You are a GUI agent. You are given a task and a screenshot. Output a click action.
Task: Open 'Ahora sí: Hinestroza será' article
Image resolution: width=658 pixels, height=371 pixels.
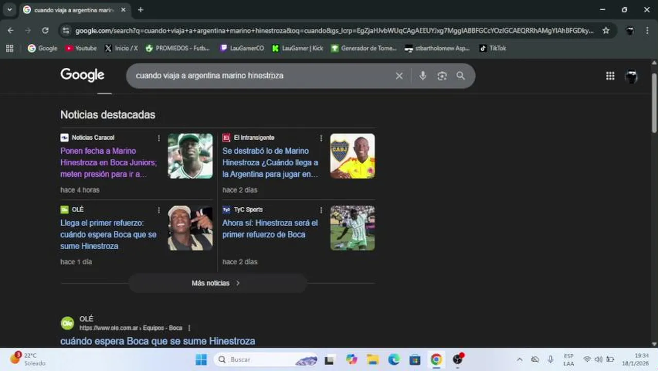(270, 229)
